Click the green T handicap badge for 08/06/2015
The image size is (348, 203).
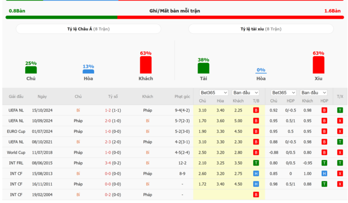tap(324, 163)
